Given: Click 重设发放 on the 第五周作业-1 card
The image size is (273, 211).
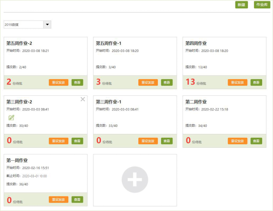Looking at the screenshot, I should 148,82.
